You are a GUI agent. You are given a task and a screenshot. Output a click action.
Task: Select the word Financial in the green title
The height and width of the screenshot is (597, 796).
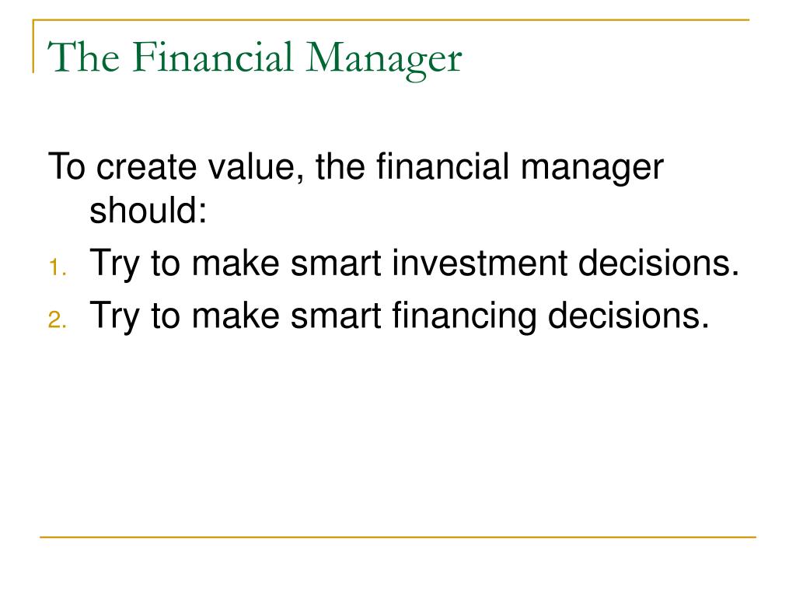click(213, 57)
